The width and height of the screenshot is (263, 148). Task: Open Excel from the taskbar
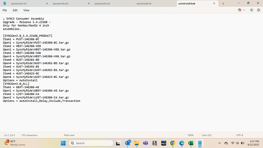191,143
